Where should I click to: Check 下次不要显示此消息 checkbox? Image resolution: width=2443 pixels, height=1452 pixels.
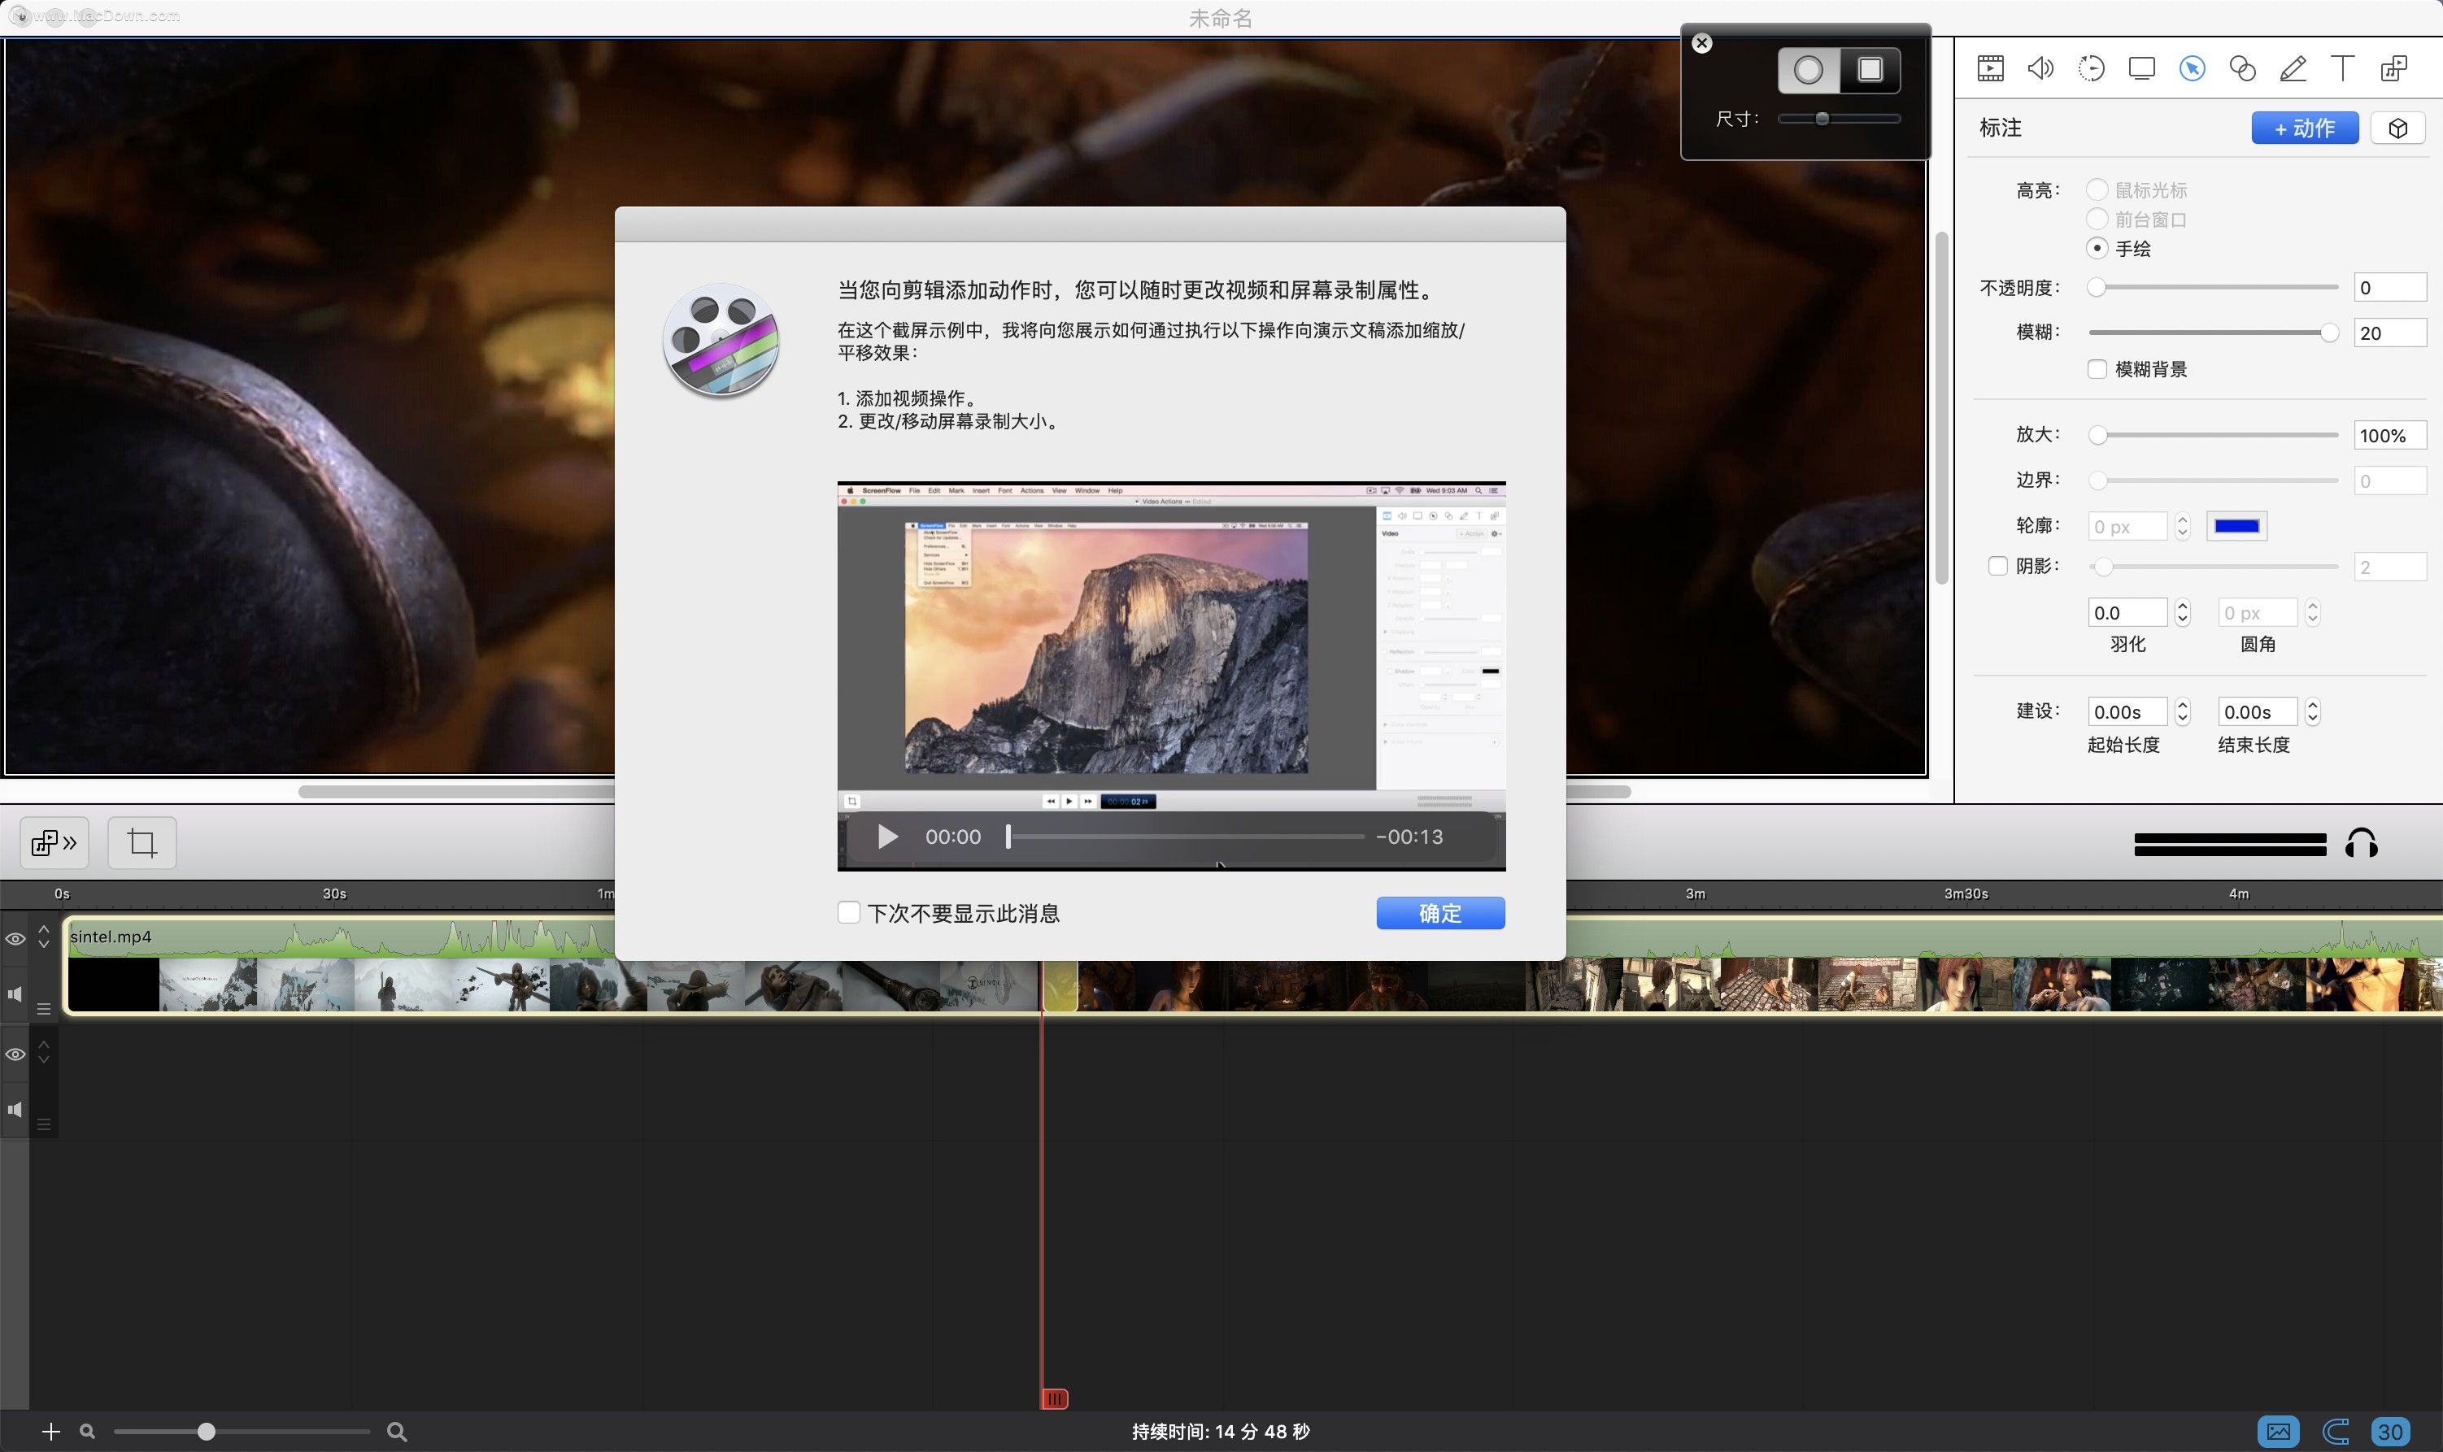[x=848, y=913]
